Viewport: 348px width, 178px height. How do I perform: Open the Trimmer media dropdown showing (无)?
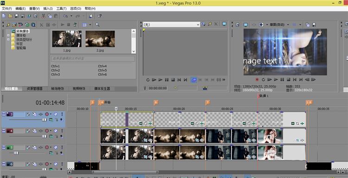coord(171,25)
